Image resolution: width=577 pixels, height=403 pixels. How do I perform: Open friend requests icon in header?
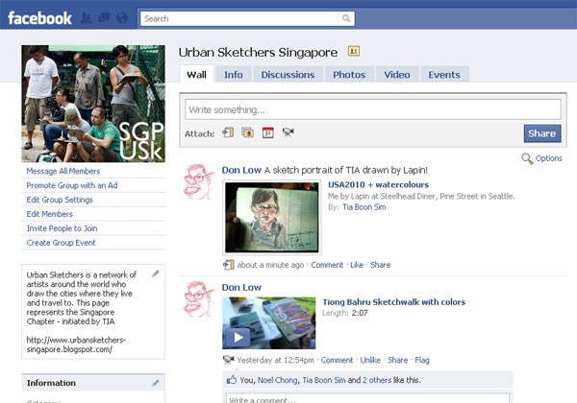coord(87,18)
